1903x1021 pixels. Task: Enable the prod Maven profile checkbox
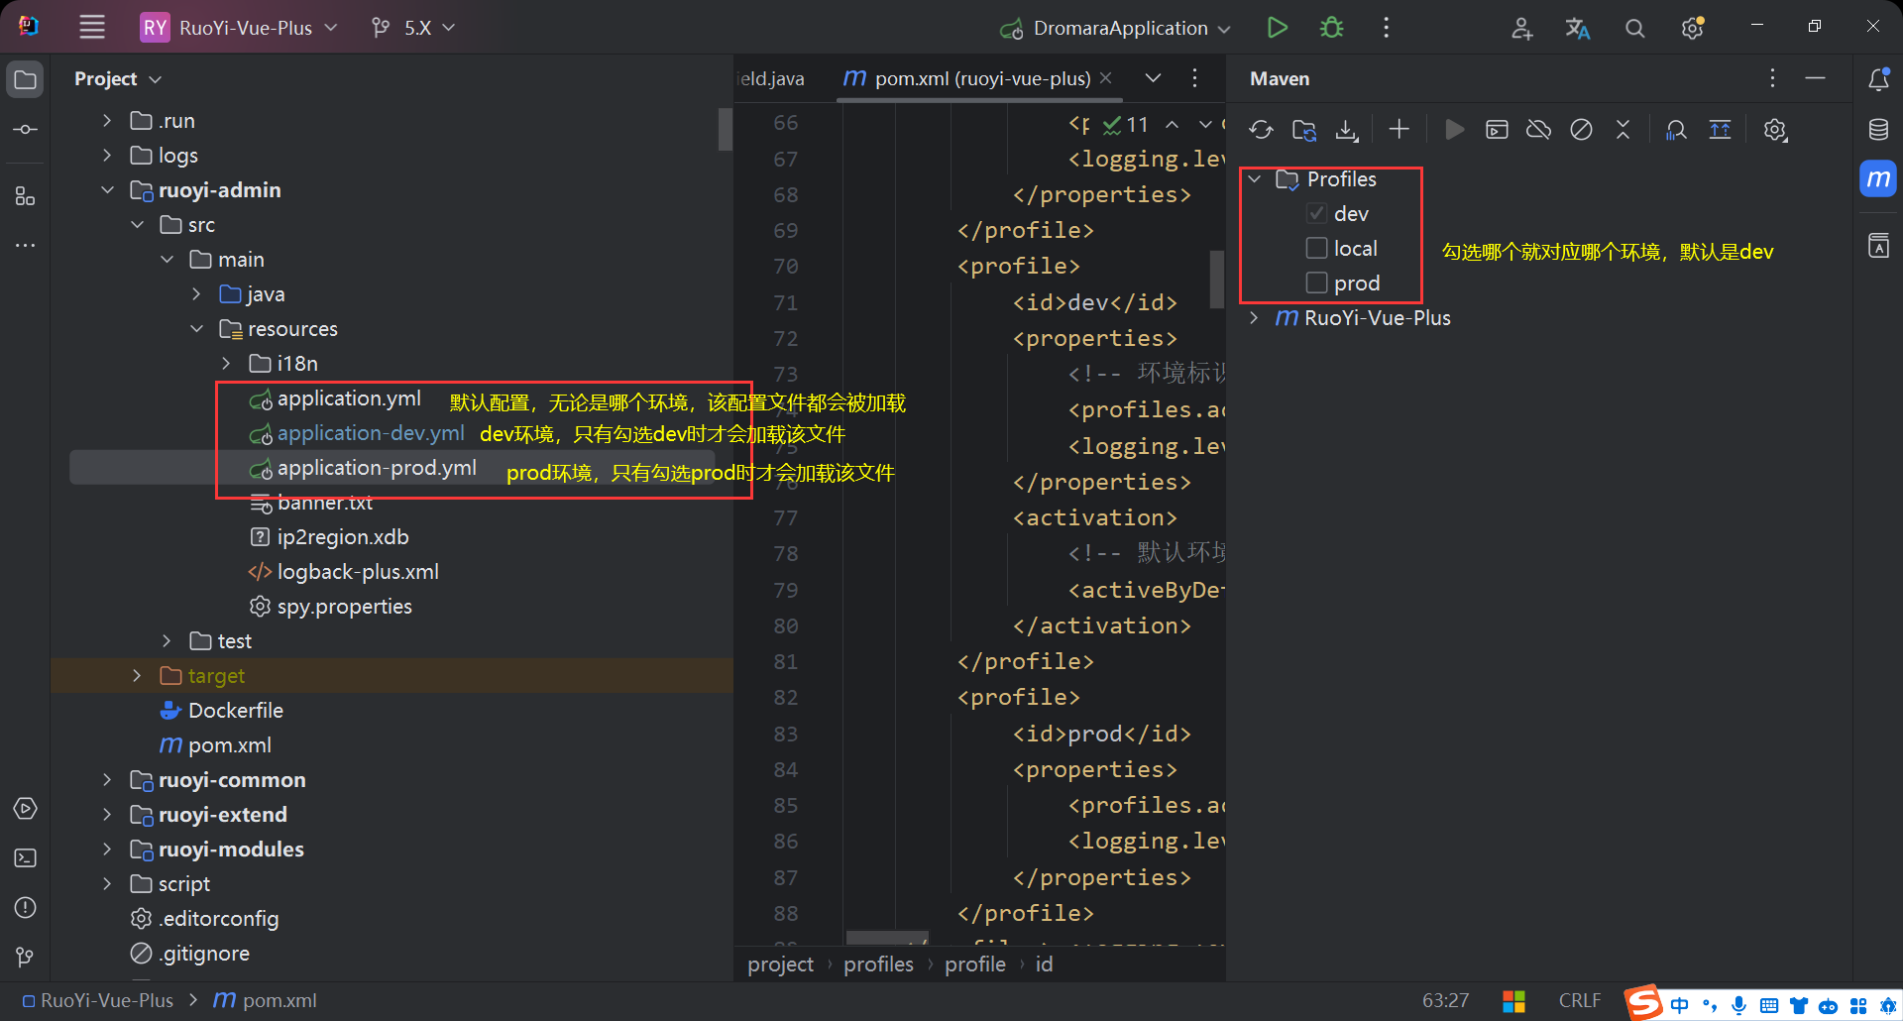coord(1316,284)
